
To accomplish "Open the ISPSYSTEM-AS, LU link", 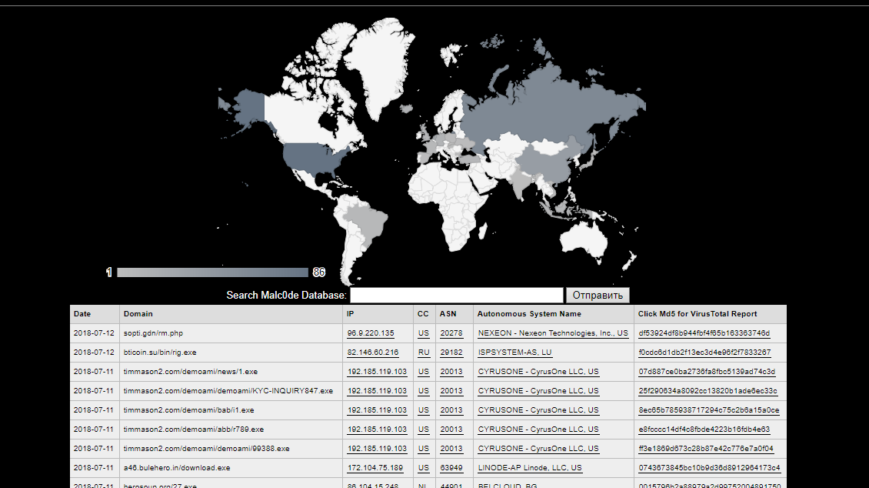I will (515, 353).
